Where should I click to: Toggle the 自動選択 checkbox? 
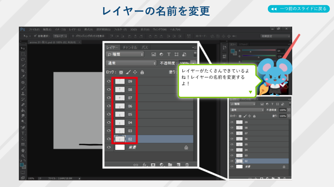35,36
